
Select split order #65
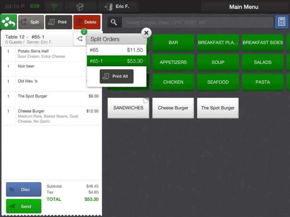[x=116, y=50]
